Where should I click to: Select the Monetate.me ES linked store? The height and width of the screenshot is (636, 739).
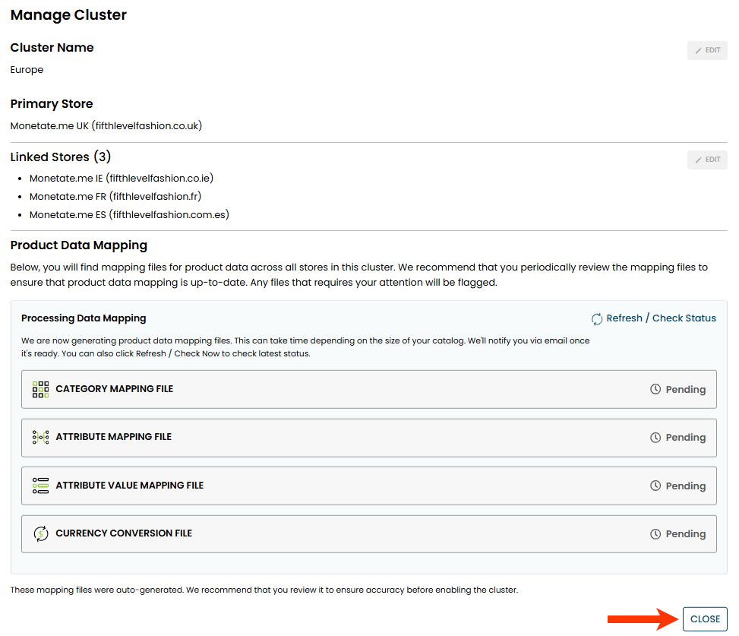(x=129, y=215)
